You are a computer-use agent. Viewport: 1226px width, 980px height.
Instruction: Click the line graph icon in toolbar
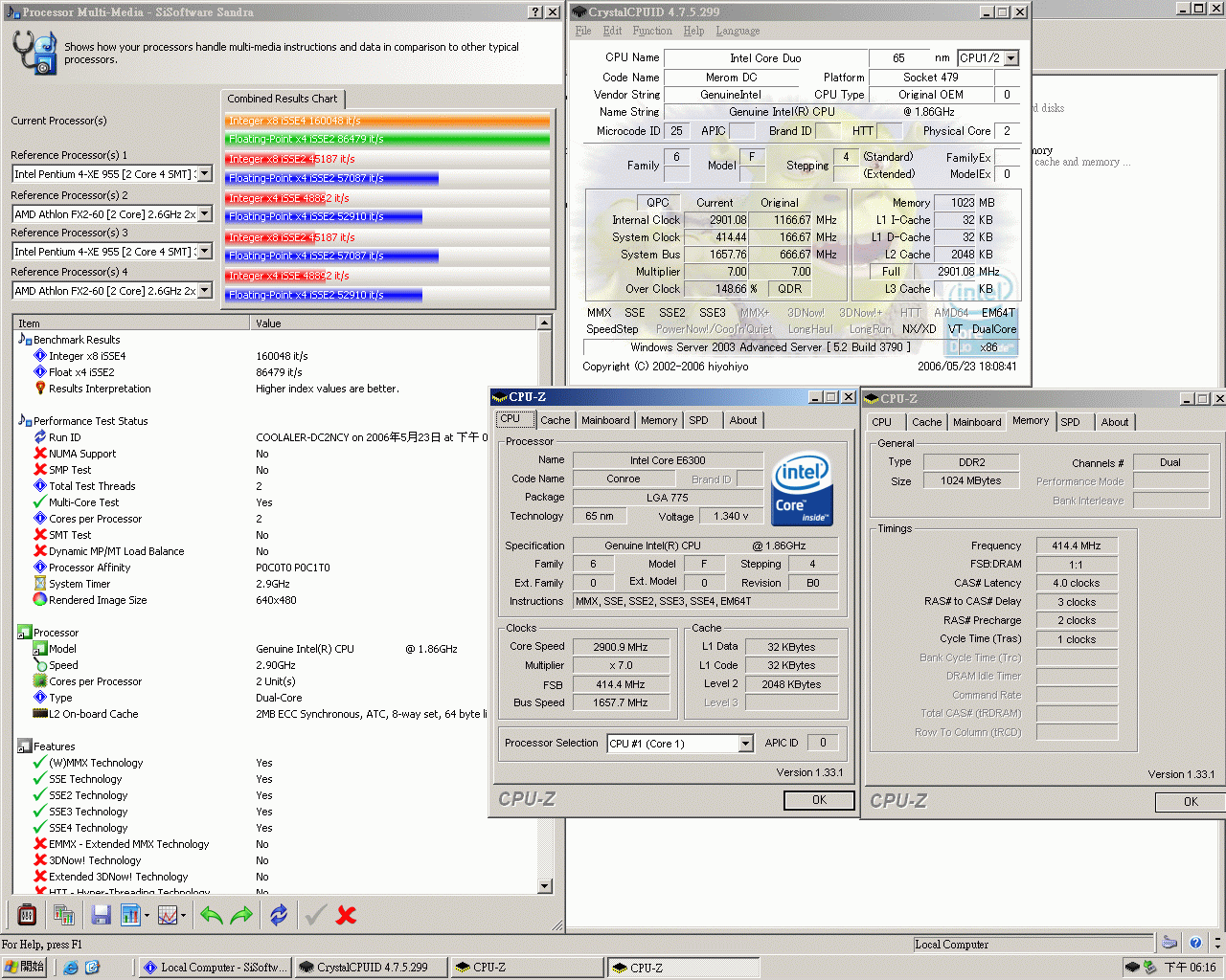click(x=168, y=916)
